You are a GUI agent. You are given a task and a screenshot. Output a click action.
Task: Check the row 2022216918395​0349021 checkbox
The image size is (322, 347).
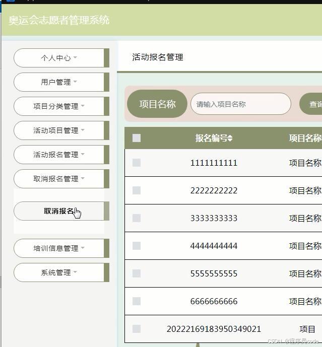(x=137, y=329)
